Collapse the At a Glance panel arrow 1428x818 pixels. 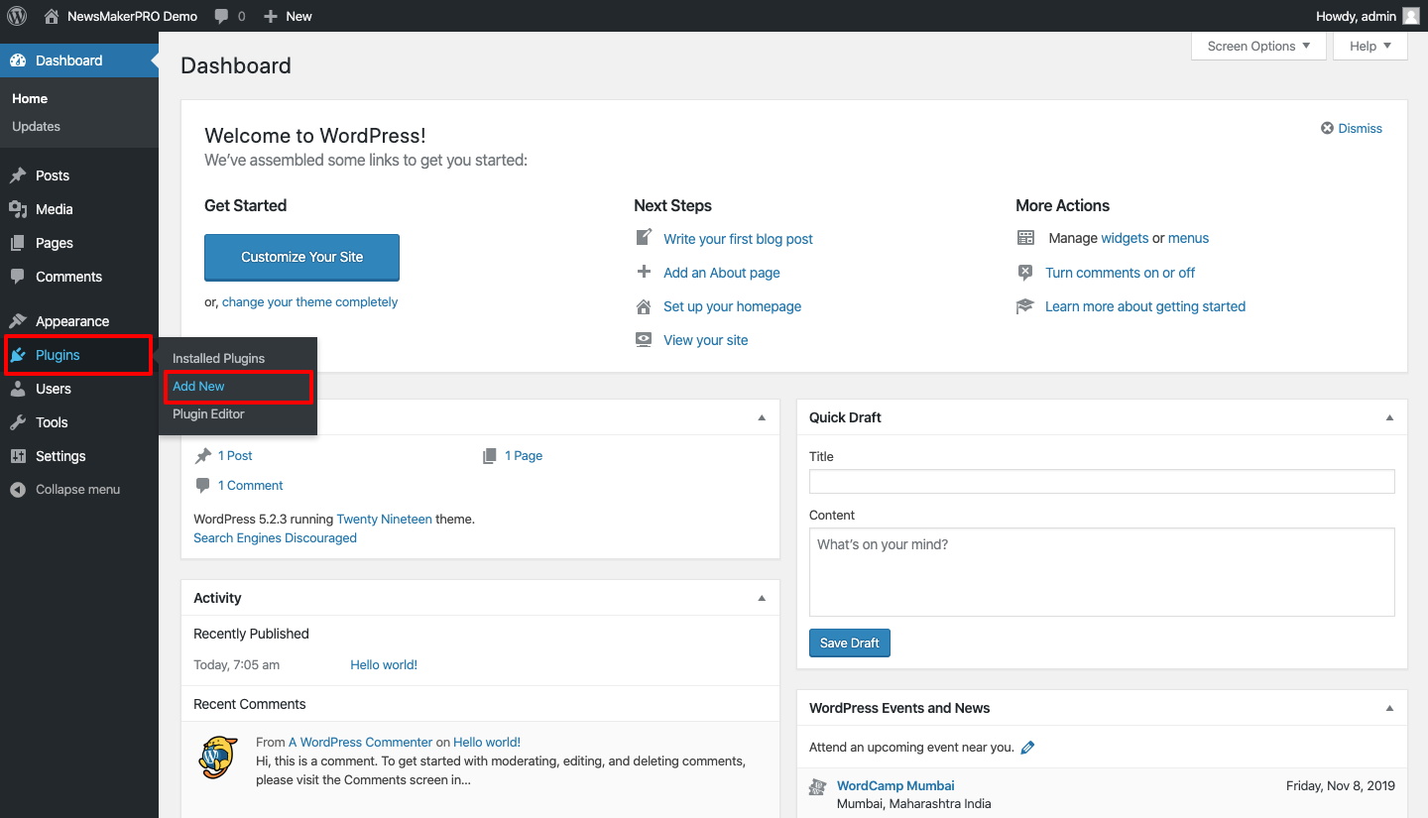tap(762, 417)
